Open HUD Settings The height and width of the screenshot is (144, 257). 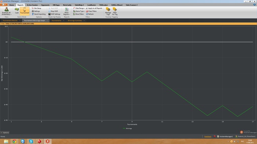[x=54, y=14]
